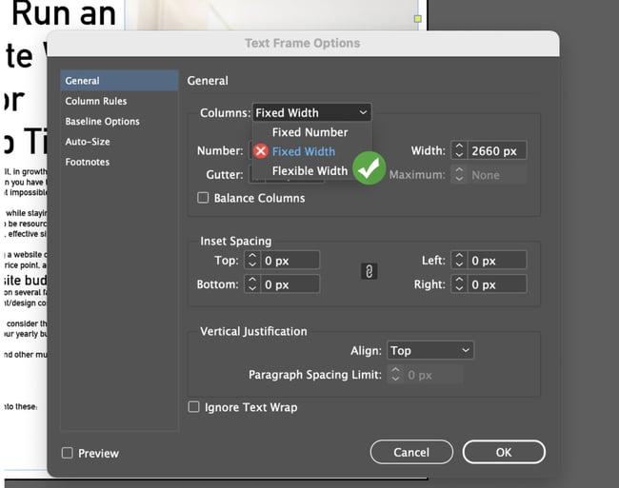Choose the Flexible Width option
Image resolution: width=619 pixels, height=488 pixels.
tap(309, 171)
